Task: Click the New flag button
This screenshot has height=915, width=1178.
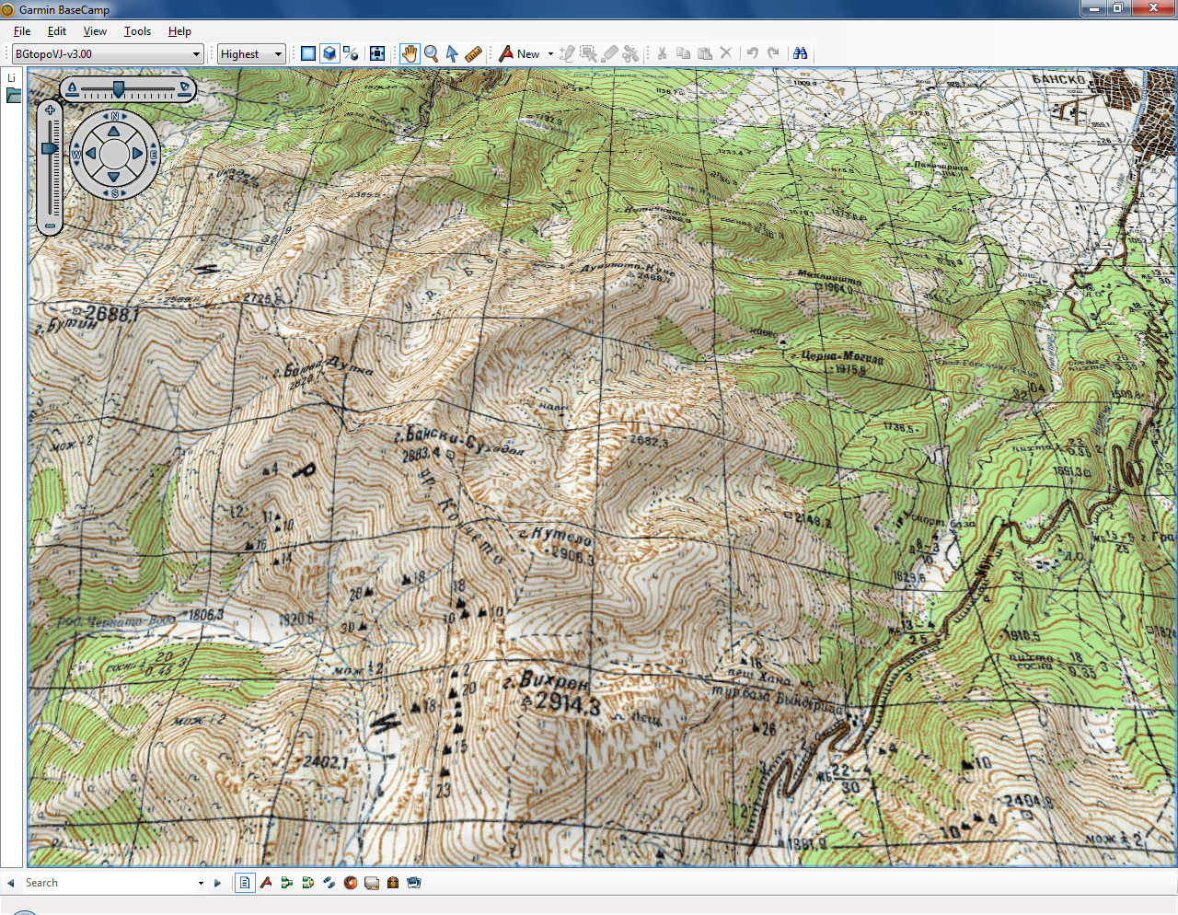Action: 507,53
